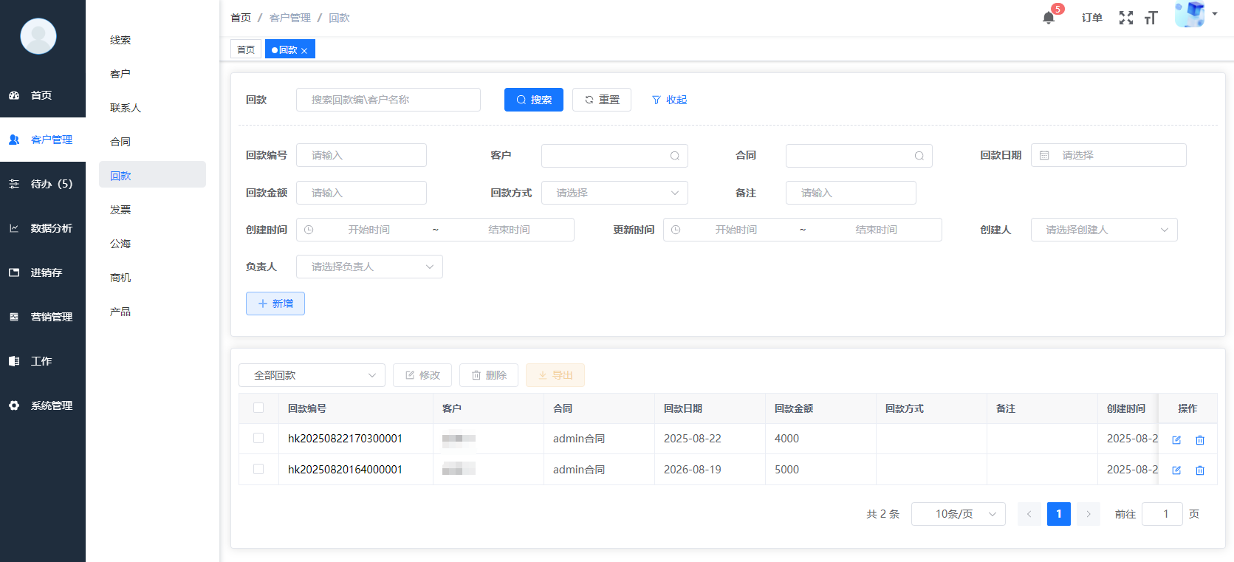Open the 负责人 dropdown
Image resolution: width=1234 pixels, height=562 pixels.
pos(369,267)
